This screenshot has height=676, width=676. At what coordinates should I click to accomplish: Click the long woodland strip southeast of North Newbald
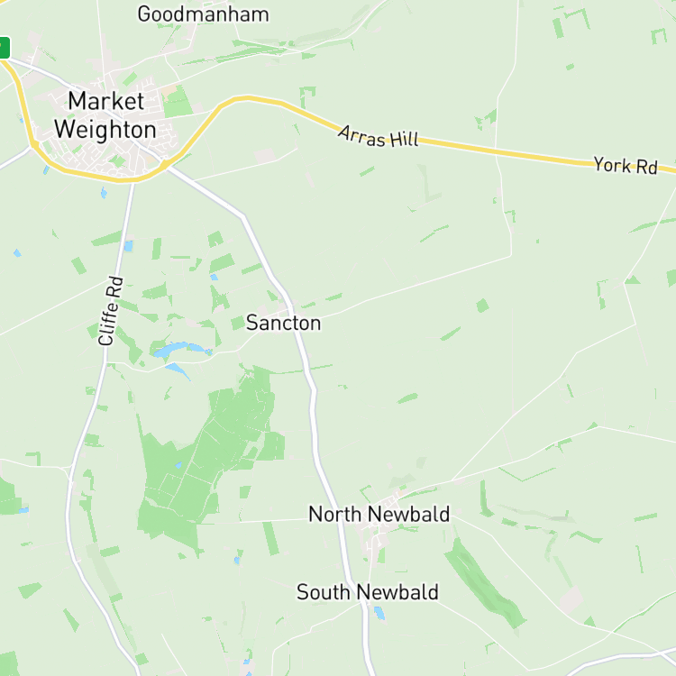pyautogui.click(x=485, y=583)
